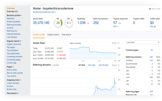Open Export dropdown for Referring domains chart
Image resolution: width=162 pixels, height=101 pixels.
116,65
